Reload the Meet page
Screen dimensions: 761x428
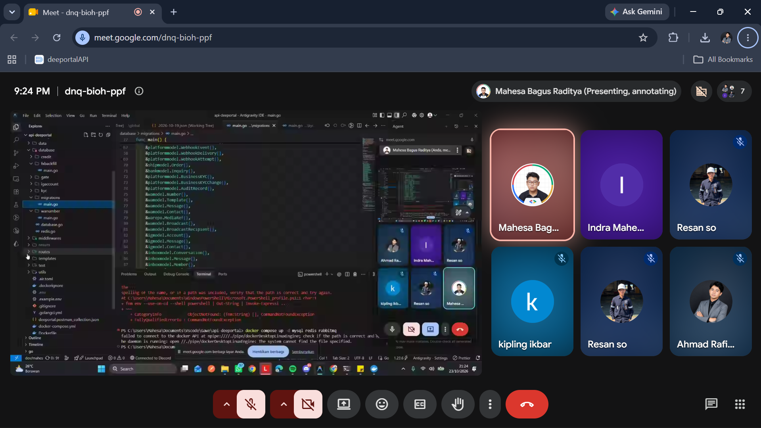tap(57, 38)
